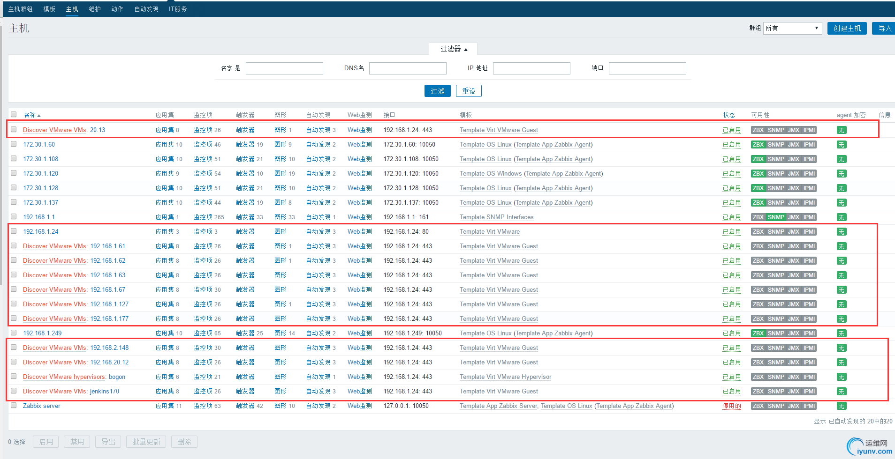Sort hosts by the 名称 column header

32,115
